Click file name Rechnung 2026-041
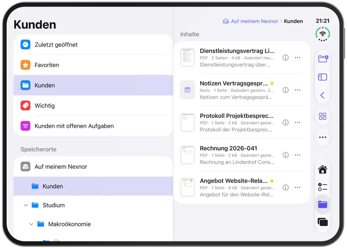Image resolution: width=347 pixels, height=248 pixels. click(x=228, y=148)
